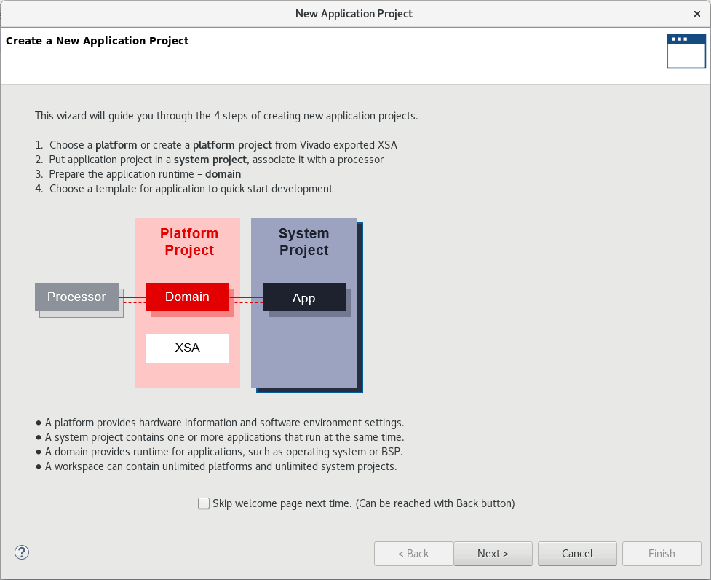
Task: Click the System Project heading in diagram
Action: [303, 242]
